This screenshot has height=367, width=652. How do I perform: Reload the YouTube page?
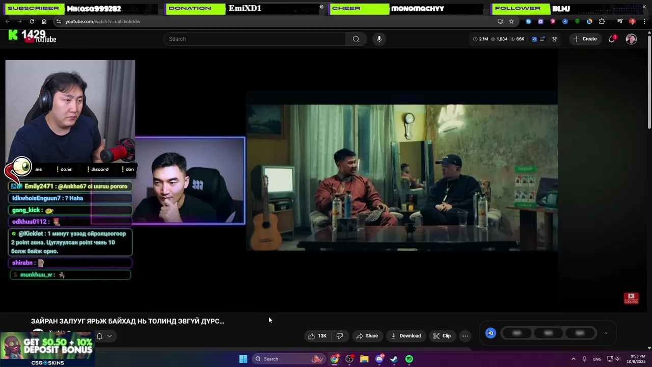(32, 21)
